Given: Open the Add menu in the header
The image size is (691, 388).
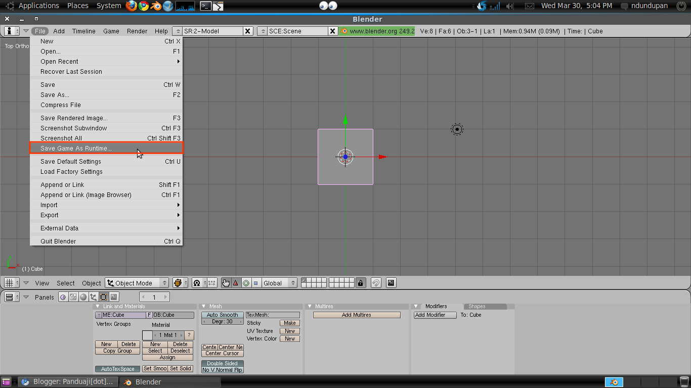Looking at the screenshot, I should 59,31.
